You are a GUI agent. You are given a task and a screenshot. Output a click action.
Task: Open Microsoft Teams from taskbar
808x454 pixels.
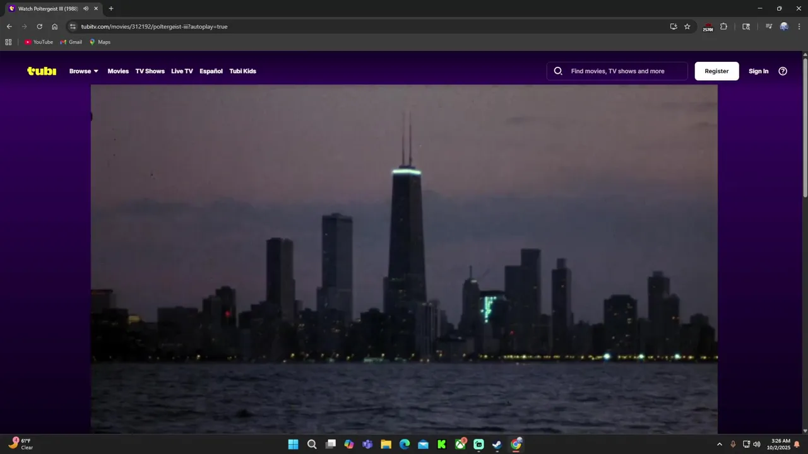[367, 444]
